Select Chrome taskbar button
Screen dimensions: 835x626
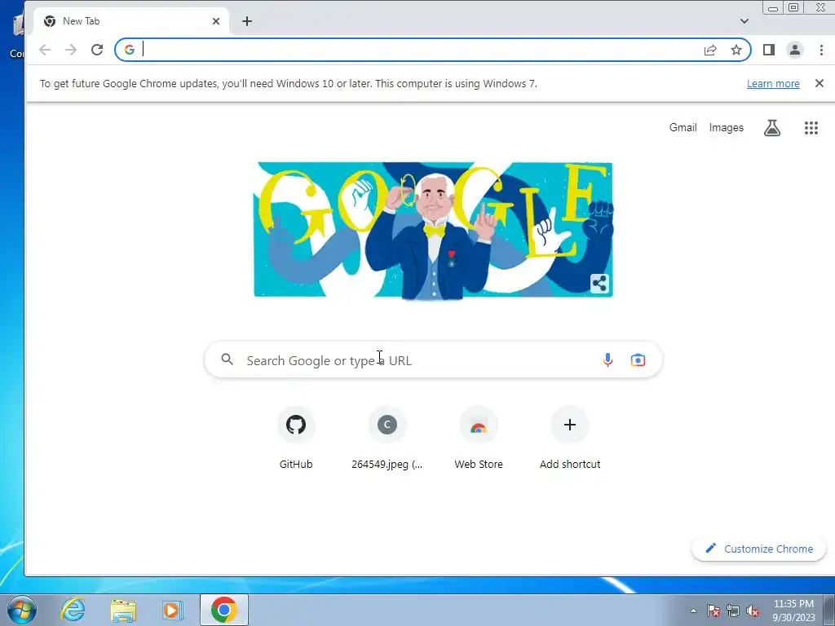224,610
